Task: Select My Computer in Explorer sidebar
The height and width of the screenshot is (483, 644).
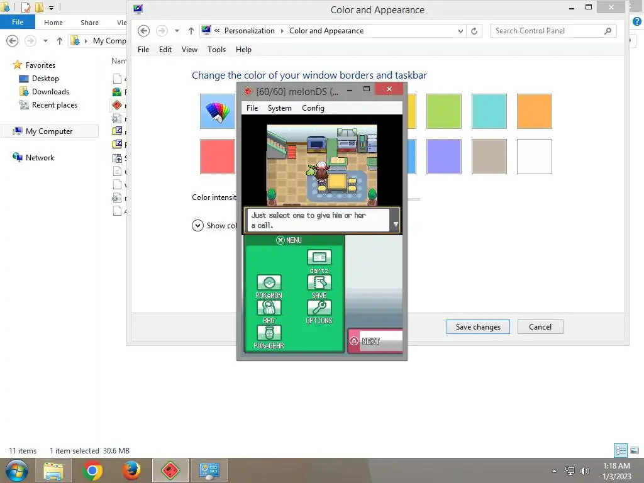Action: pyautogui.click(x=49, y=131)
